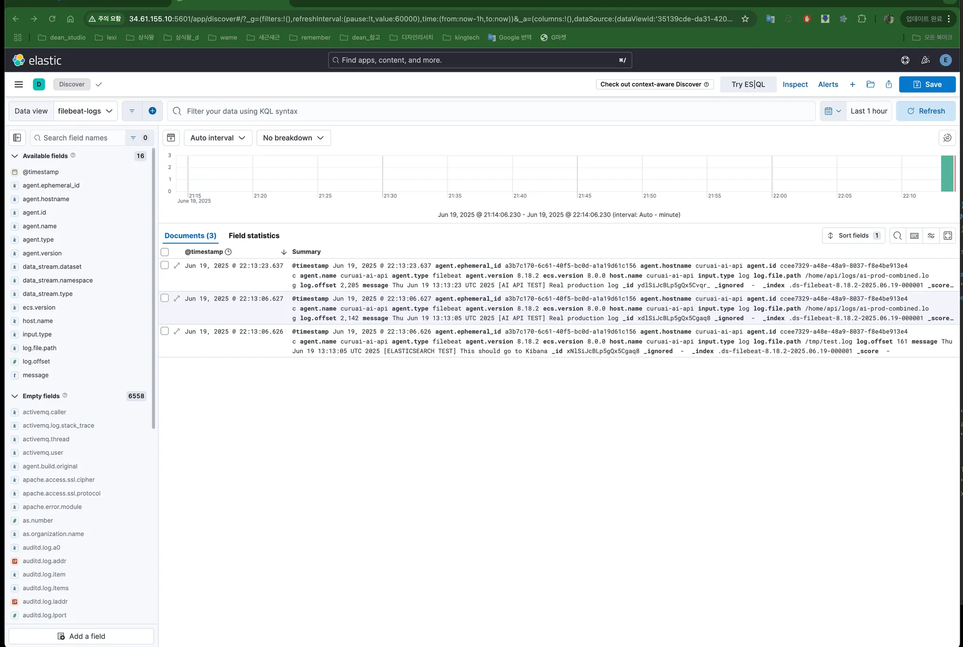The width and height of the screenshot is (963, 647).
Task: Open fullscreen data grid icon
Action: point(947,236)
